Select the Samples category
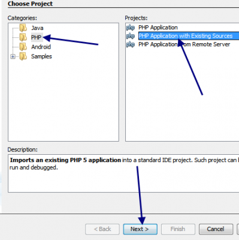Image resolution: width=239 pixels, height=240 pixels. coord(41,56)
